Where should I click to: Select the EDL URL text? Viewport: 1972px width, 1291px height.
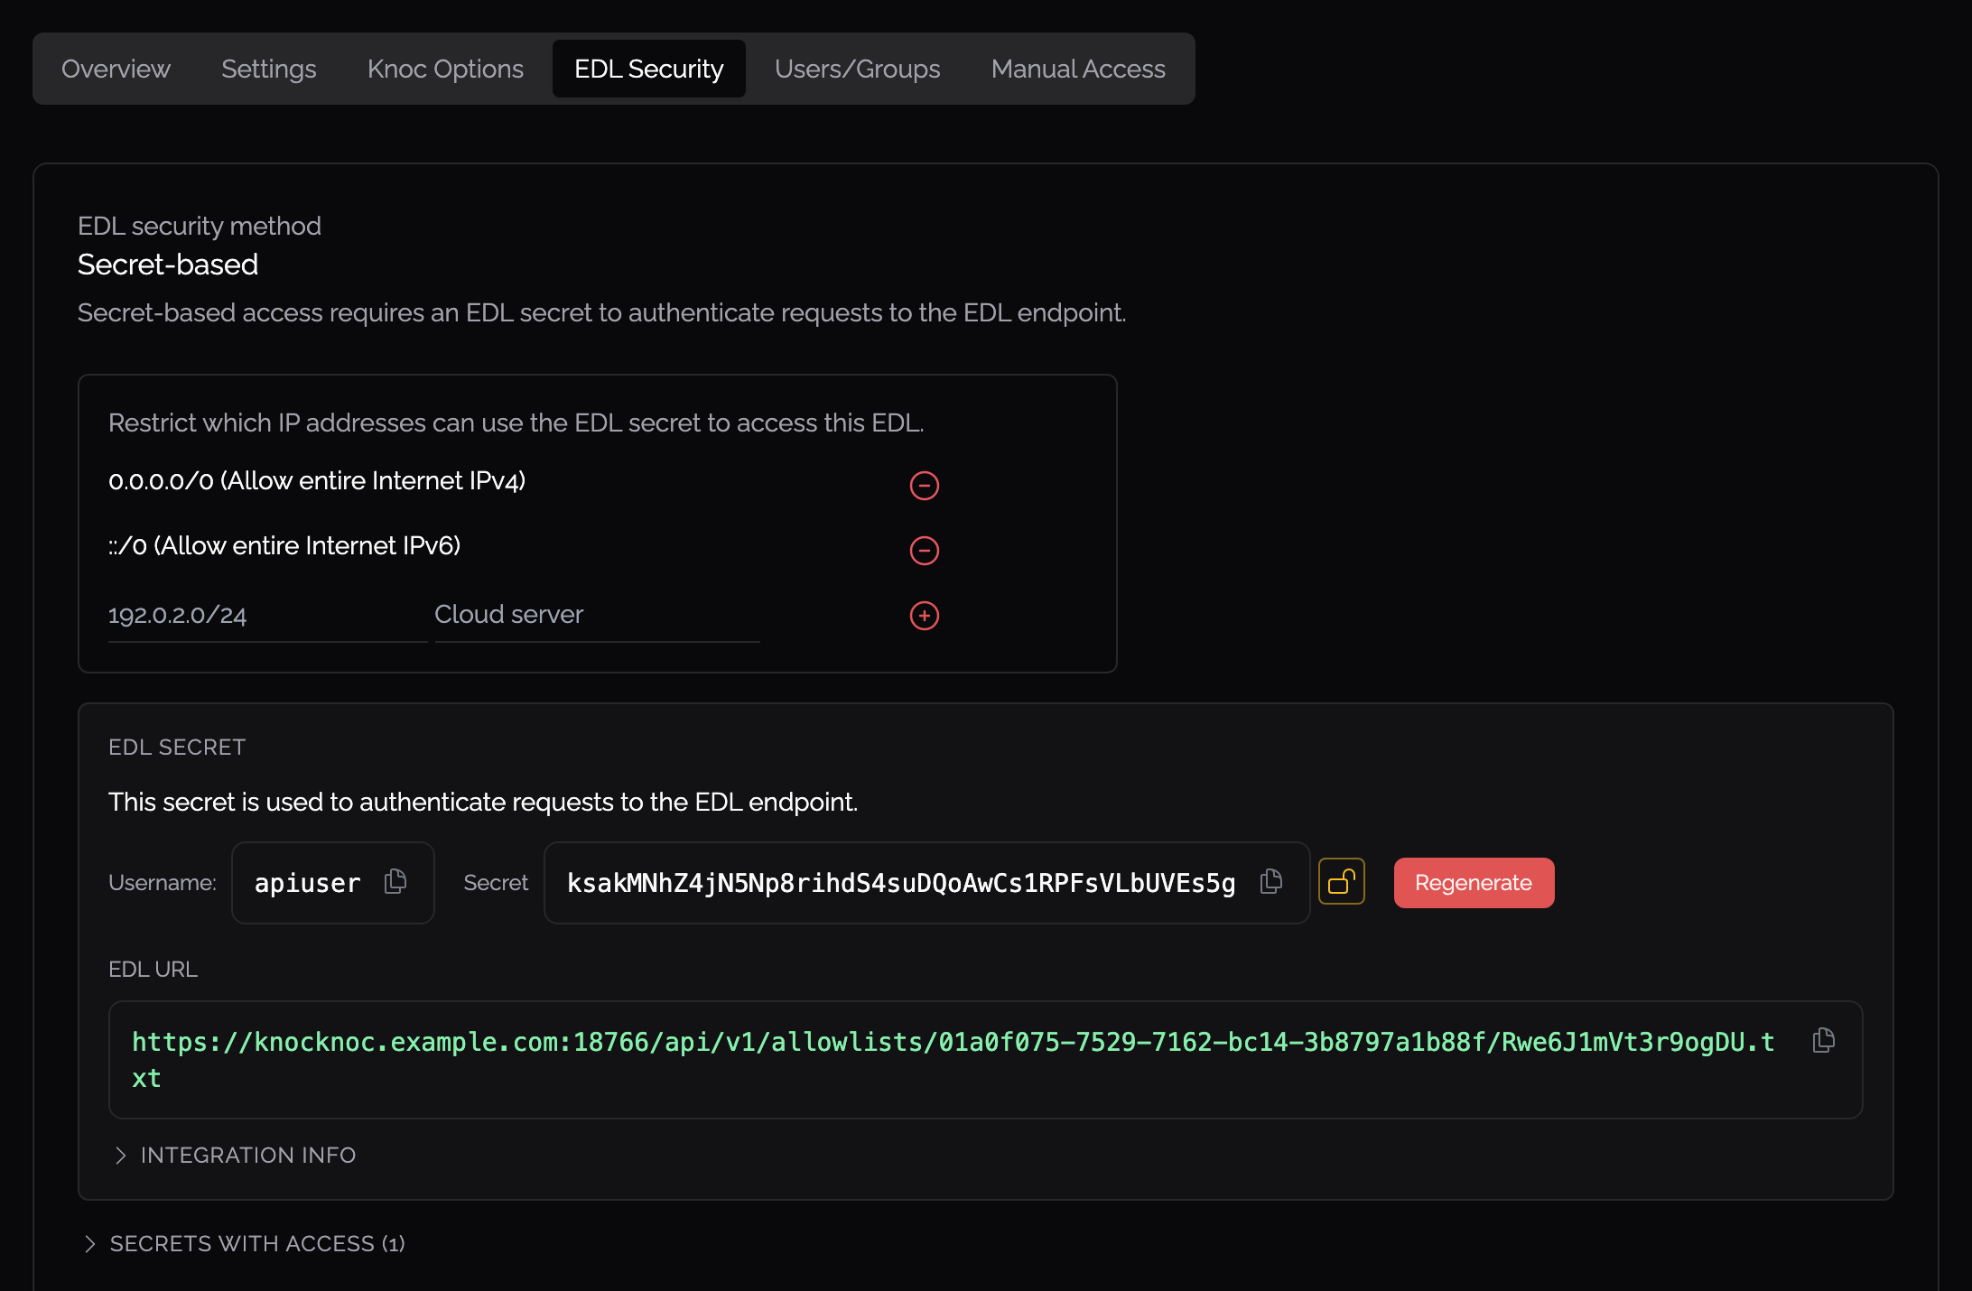pos(953,1060)
